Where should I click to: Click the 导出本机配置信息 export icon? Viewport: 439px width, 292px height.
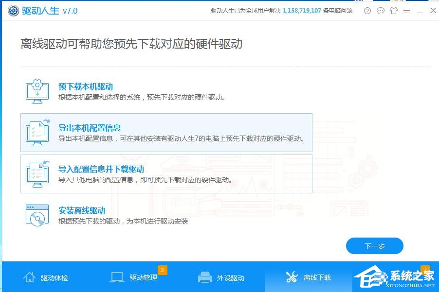click(37, 132)
